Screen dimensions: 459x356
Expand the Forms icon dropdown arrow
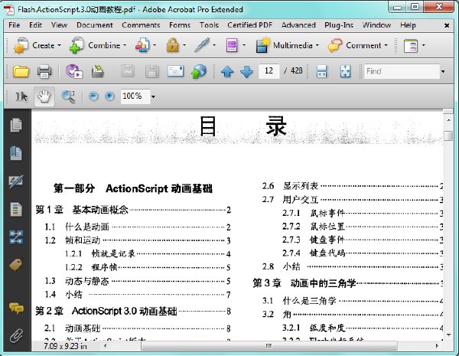click(x=244, y=45)
